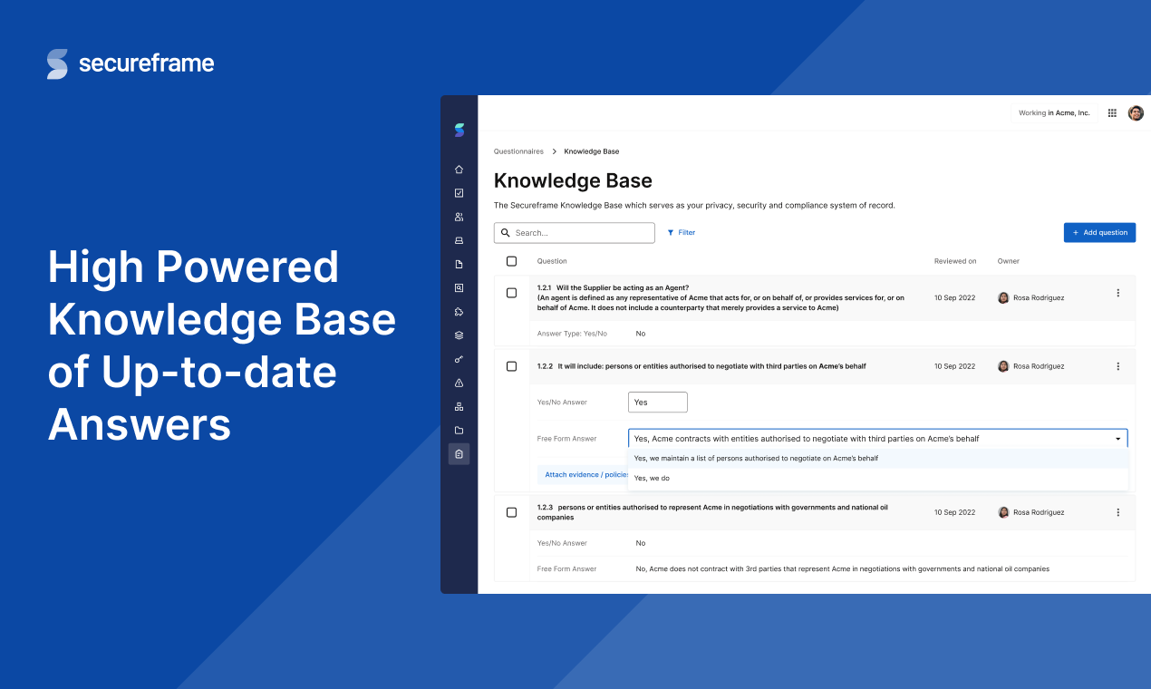Click the 10 Sep 2022 date for 1.2.1
This screenshot has width=1151, height=689.
(x=955, y=297)
